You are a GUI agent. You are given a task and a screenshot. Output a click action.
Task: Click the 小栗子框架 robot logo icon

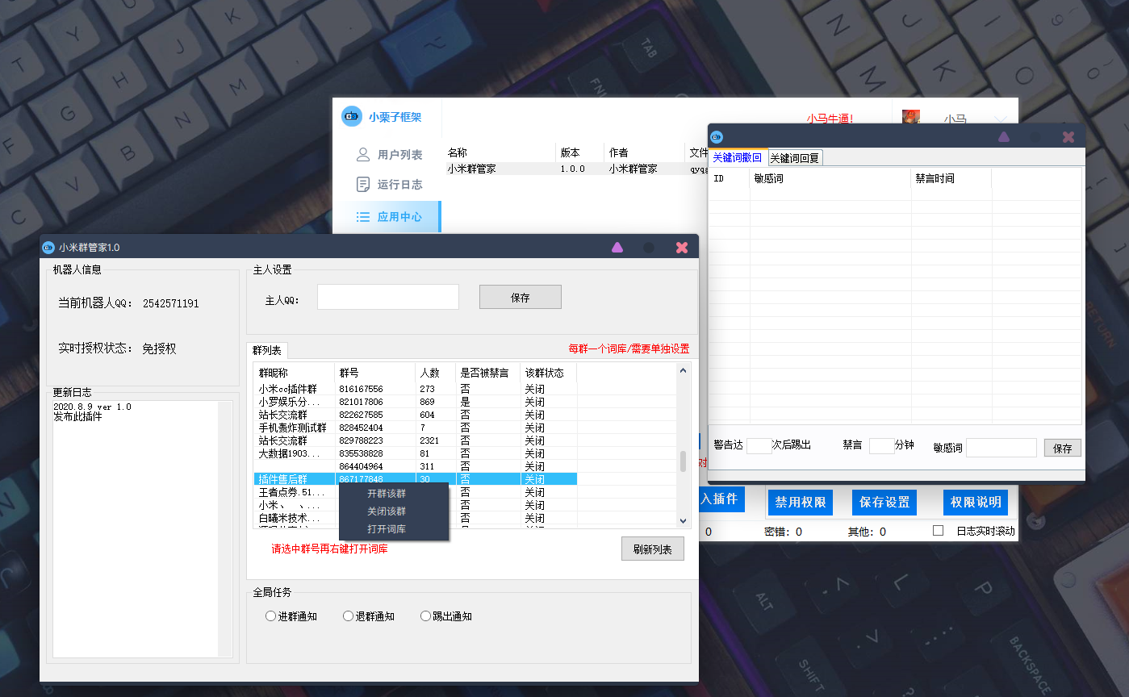point(351,117)
